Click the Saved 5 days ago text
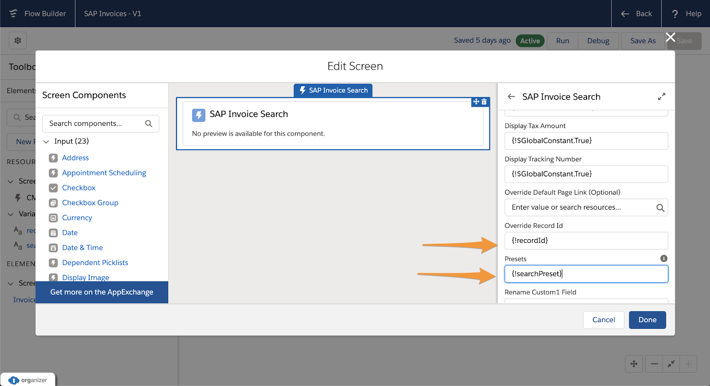The width and height of the screenshot is (710, 386). [482, 40]
